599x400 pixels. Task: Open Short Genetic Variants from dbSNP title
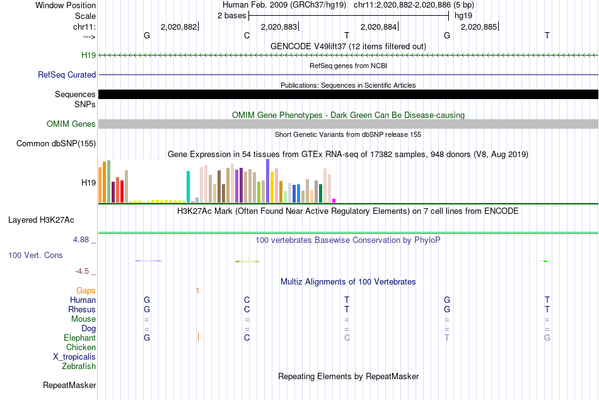pos(348,134)
